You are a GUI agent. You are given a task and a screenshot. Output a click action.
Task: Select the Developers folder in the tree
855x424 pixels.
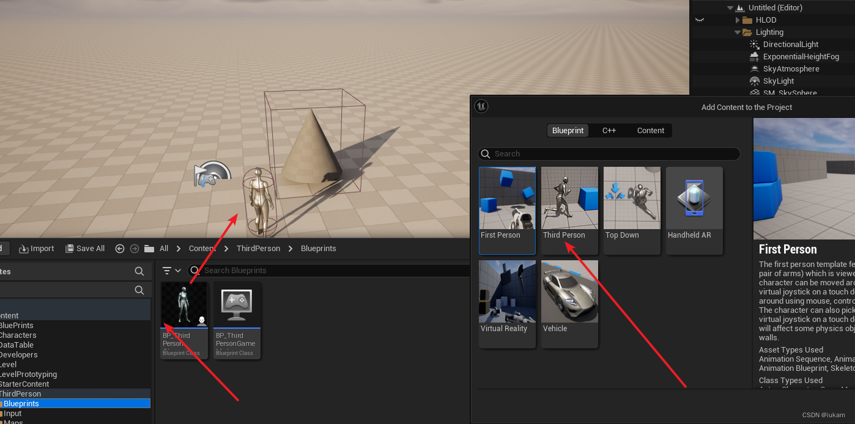[x=18, y=355]
